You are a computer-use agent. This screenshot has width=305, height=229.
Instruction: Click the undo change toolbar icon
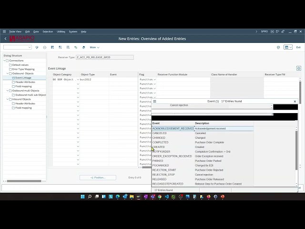(76, 47)
